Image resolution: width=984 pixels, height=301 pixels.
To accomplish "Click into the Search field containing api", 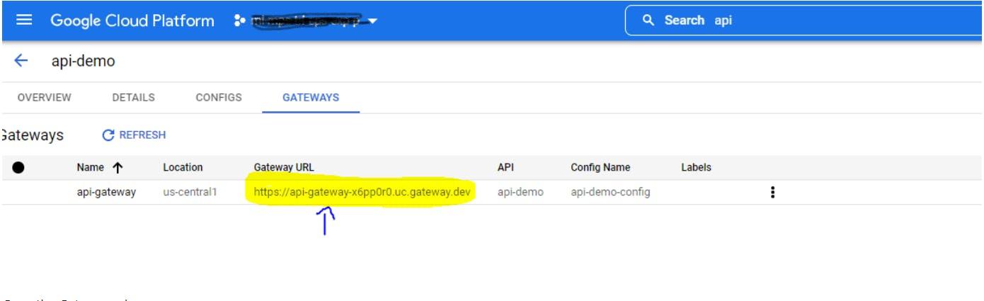I will (x=805, y=21).
